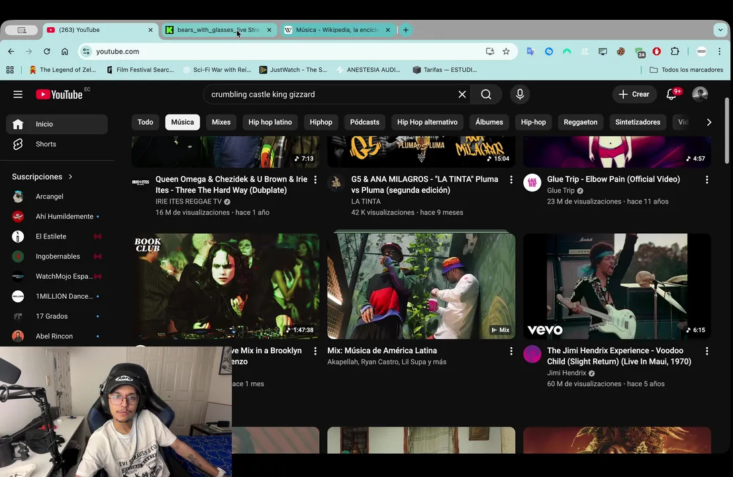Play the Book Club Brooklyn mix thumbnail

pyautogui.click(x=226, y=286)
